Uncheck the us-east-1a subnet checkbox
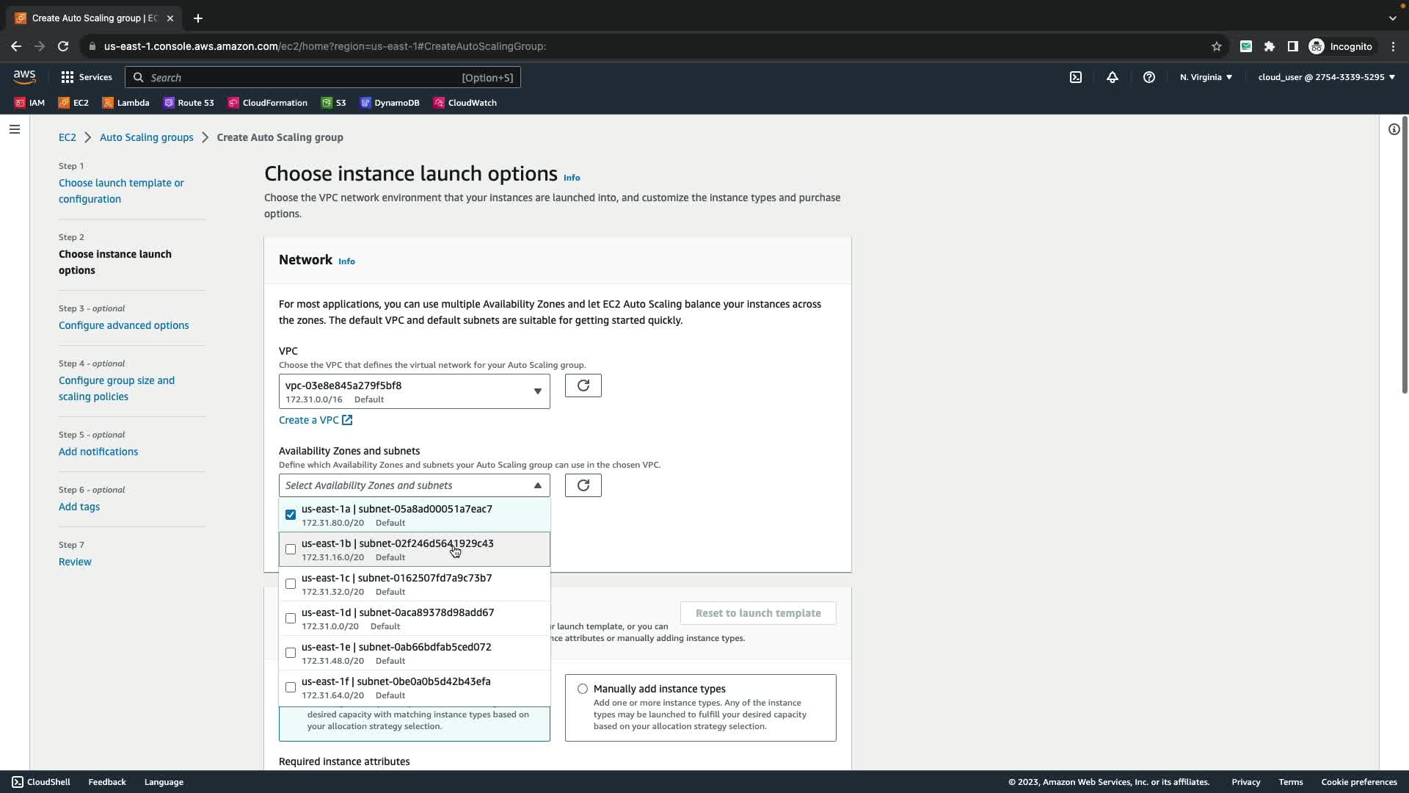The image size is (1409, 793). [291, 515]
